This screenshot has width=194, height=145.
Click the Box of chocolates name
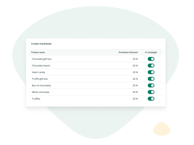(42, 85)
